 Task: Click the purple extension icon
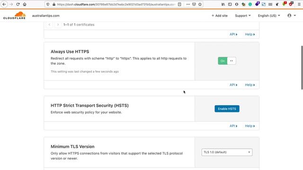(257, 4)
